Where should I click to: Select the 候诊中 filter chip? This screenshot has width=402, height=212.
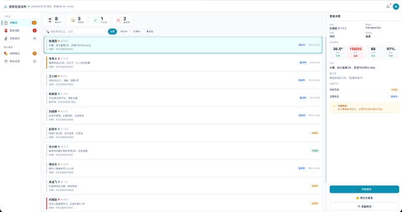coord(124,31)
